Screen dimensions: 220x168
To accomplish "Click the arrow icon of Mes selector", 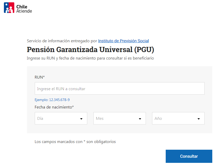I will coord(140,119).
